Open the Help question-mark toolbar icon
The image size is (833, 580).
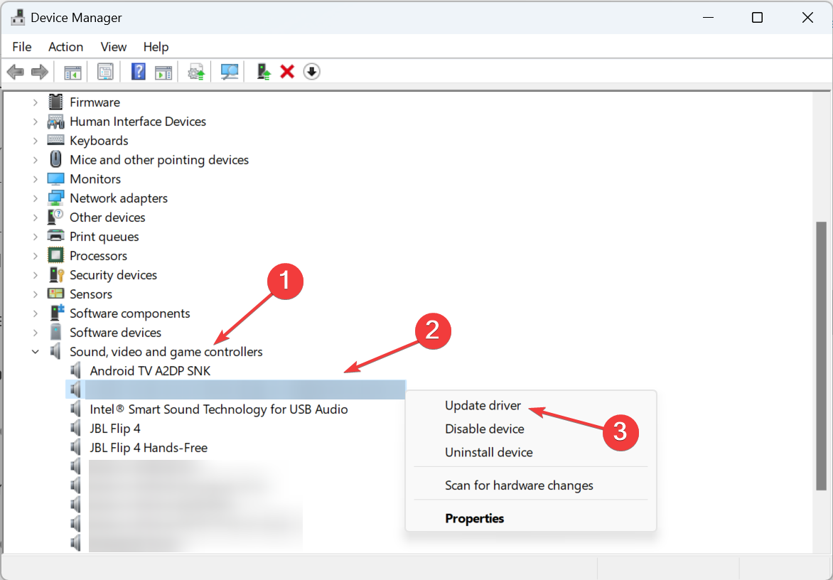138,72
